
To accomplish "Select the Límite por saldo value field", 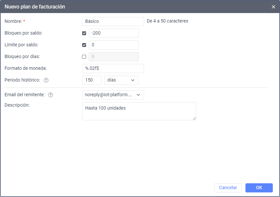I will [x=113, y=45].
